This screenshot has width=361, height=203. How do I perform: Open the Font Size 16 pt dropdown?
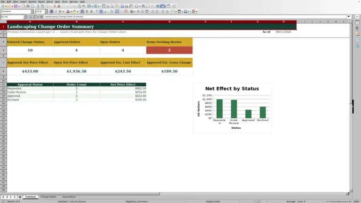click(46, 11)
